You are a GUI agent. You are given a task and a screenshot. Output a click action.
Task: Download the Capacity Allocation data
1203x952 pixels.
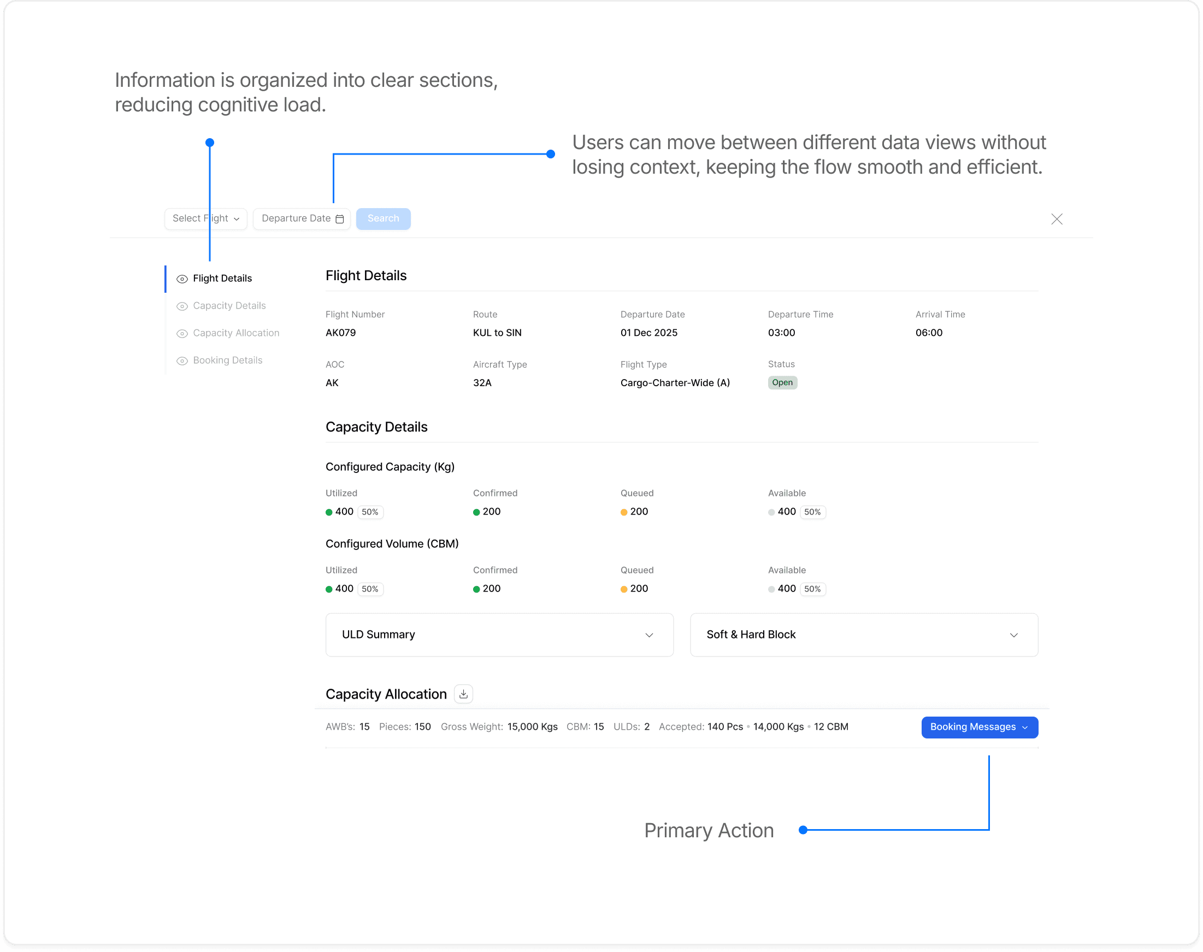point(463,694)
